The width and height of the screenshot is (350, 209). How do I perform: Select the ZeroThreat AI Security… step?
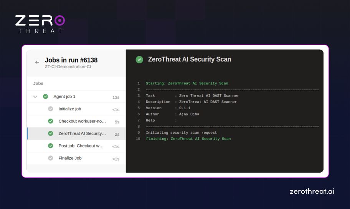coord(76,133)
